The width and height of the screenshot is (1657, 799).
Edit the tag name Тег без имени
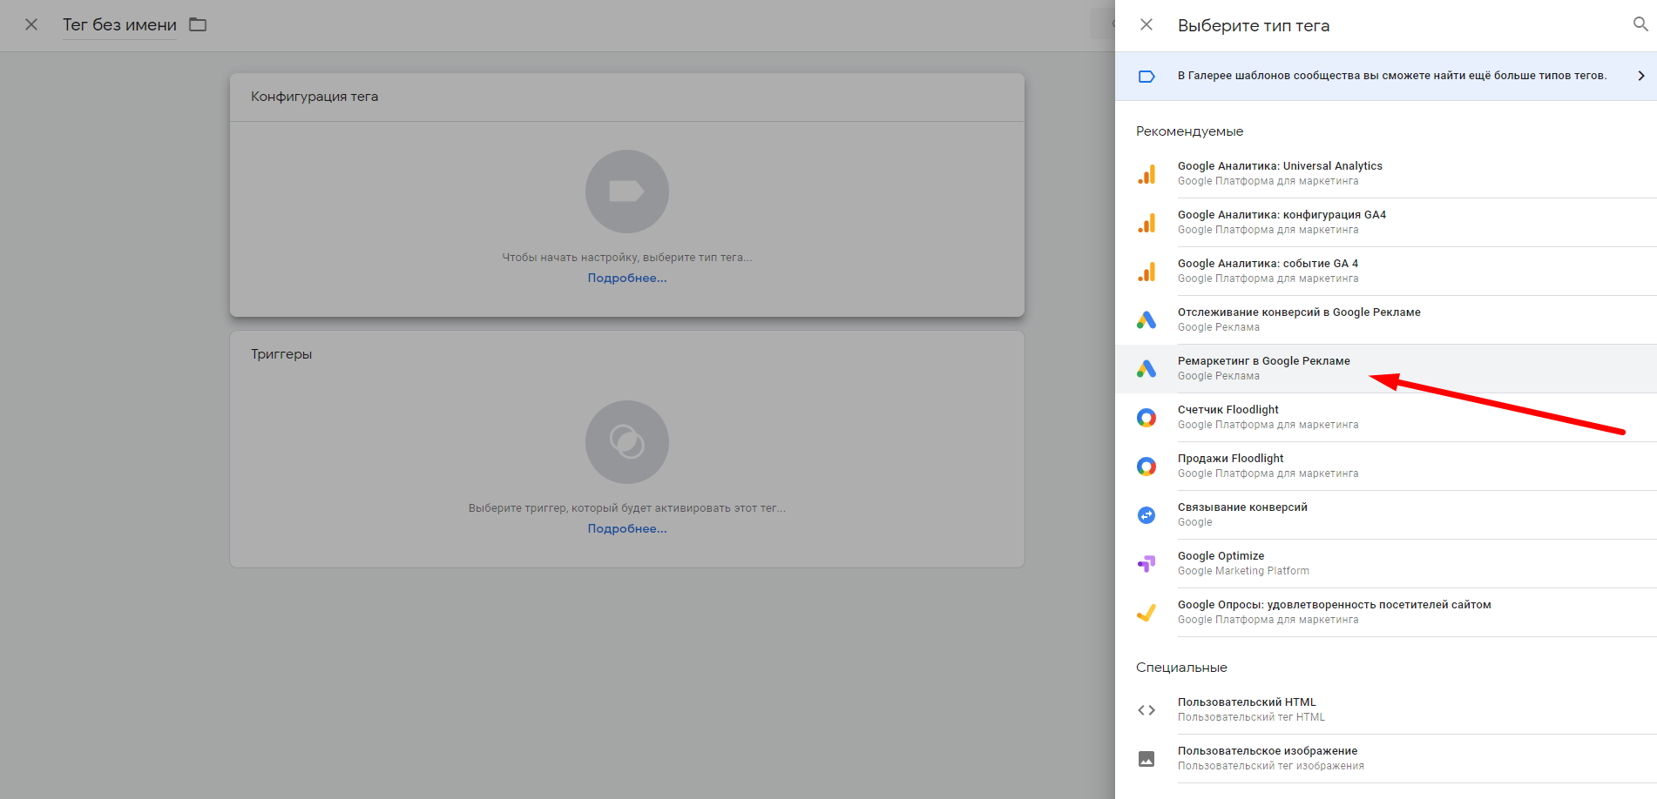pyautogui.click(x=119, y=25)
